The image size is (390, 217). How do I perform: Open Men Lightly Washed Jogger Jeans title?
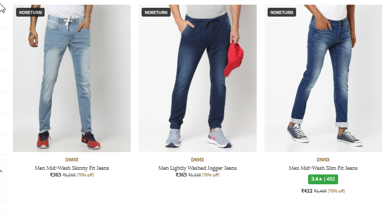point(198,168)
